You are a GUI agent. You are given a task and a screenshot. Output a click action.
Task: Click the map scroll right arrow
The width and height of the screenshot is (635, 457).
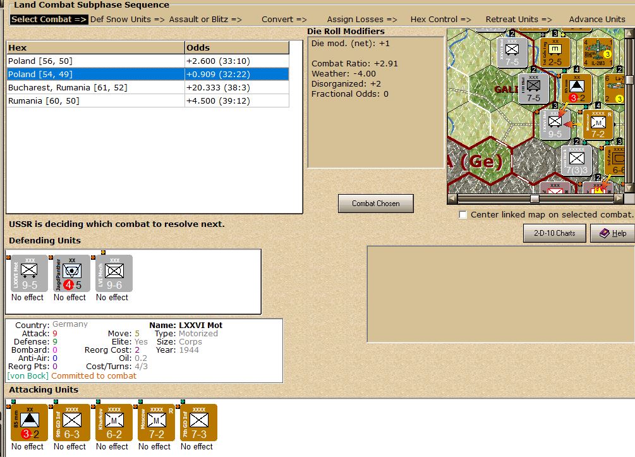619,198
